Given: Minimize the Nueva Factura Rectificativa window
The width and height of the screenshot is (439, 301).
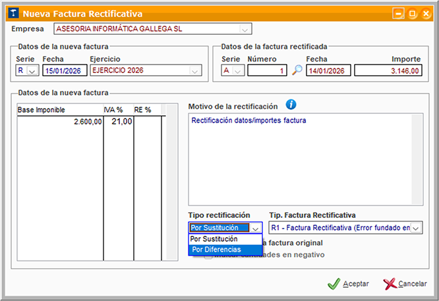Looking at the screenshot, I should [398, 13].
